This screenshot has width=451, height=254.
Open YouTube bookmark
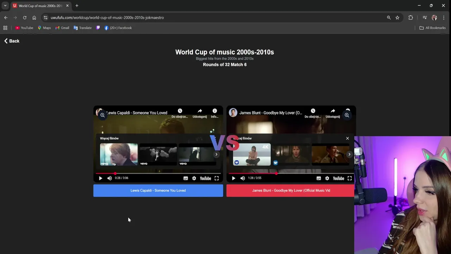tap(24, 28)
